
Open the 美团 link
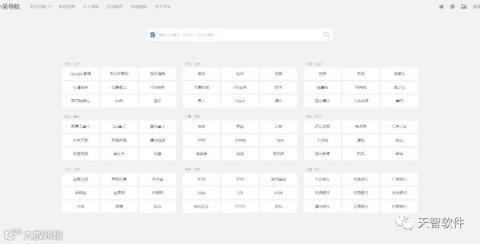(x=399, y=101)
